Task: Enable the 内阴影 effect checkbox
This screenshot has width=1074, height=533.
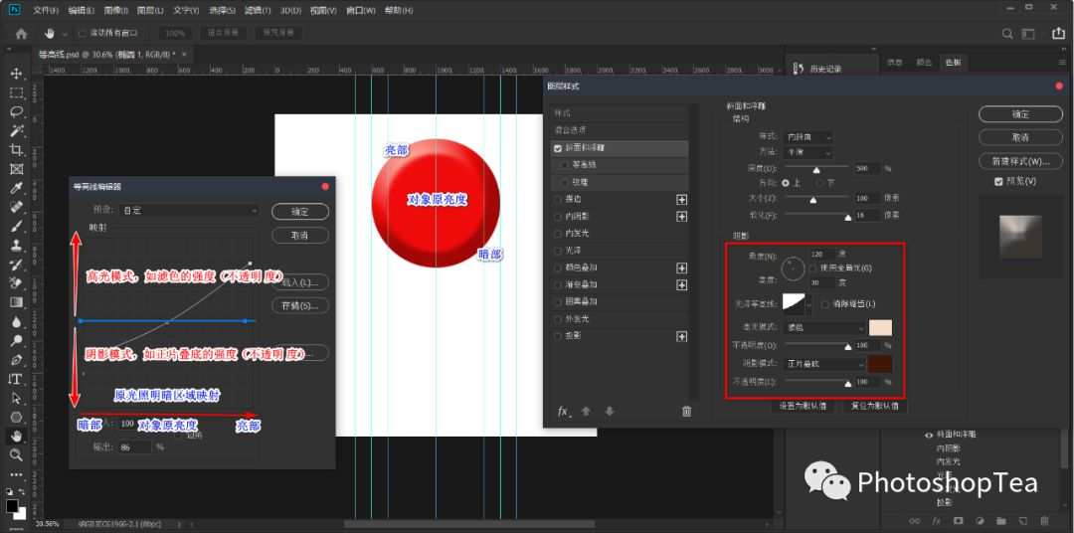Action: tap(558, 217)
